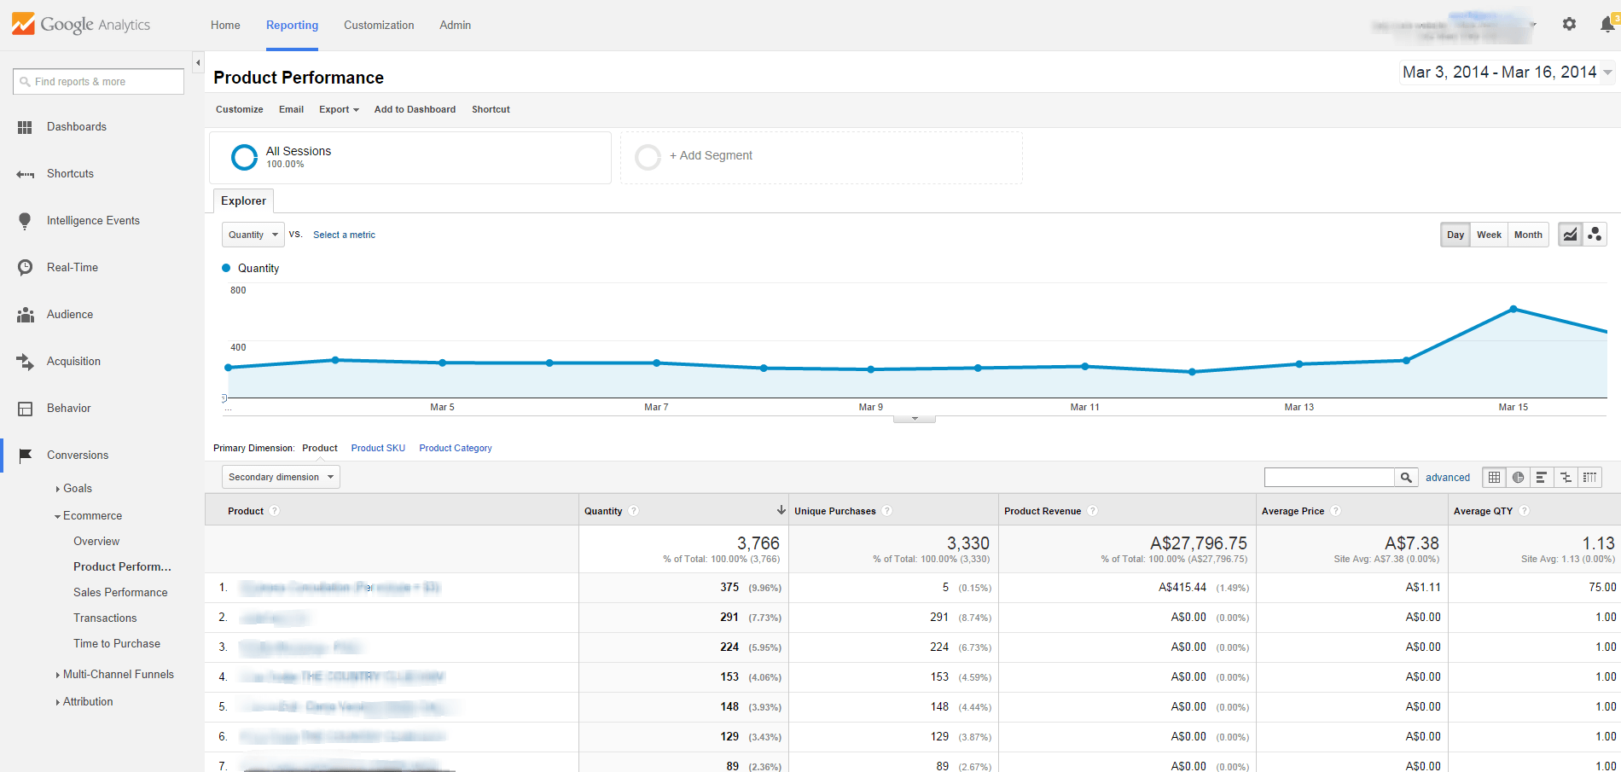This screenshot has height=772, width=1621.
Task: Open the Admin menu item
Action: coord(454,25)
